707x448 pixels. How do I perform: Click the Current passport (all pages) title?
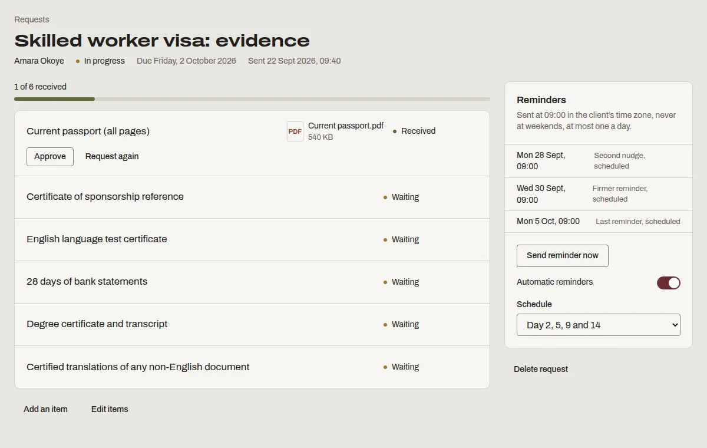coord(88,131)
